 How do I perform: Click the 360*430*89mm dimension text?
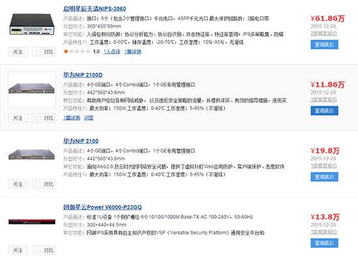pyautogui.click(x=104, y=26)
